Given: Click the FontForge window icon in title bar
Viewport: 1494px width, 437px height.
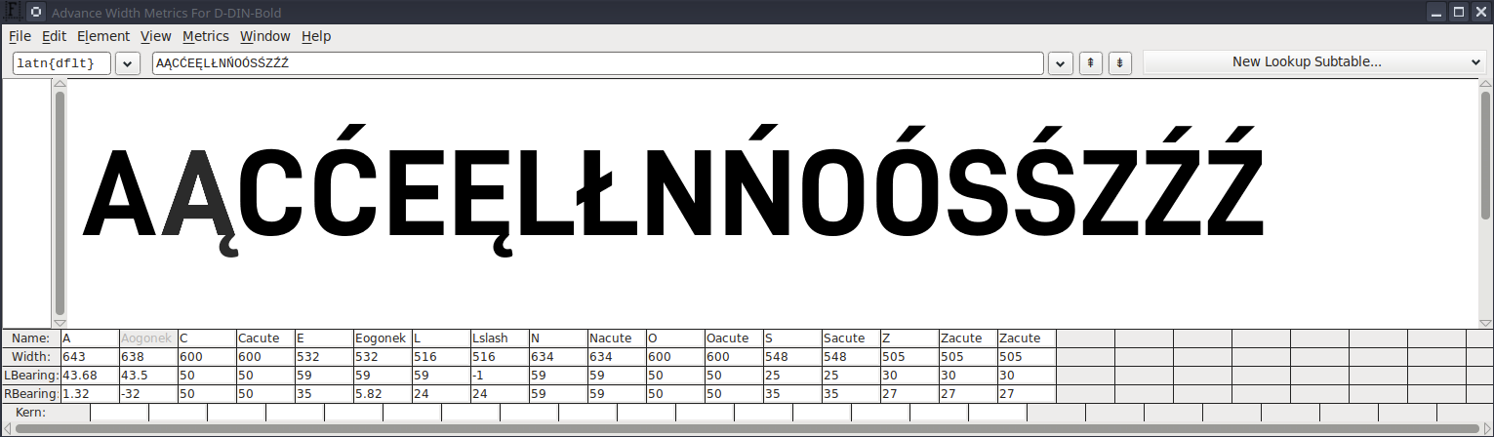Looking at the screenshot, I should click(11, 12).
